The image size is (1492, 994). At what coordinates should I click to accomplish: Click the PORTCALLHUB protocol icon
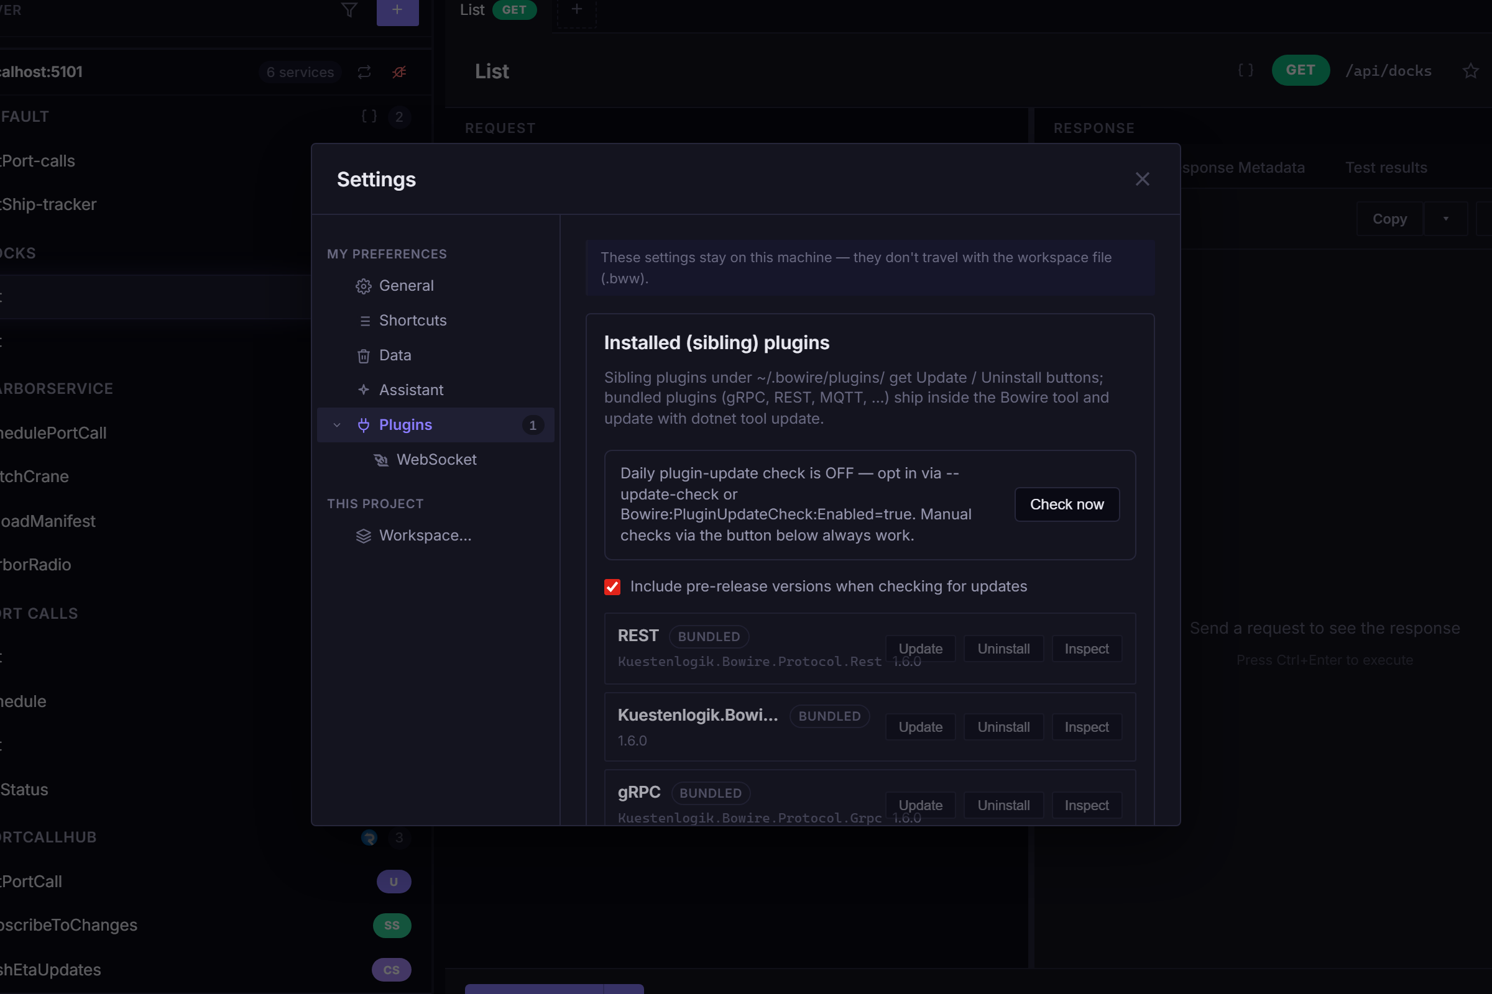tap(369, 838)
